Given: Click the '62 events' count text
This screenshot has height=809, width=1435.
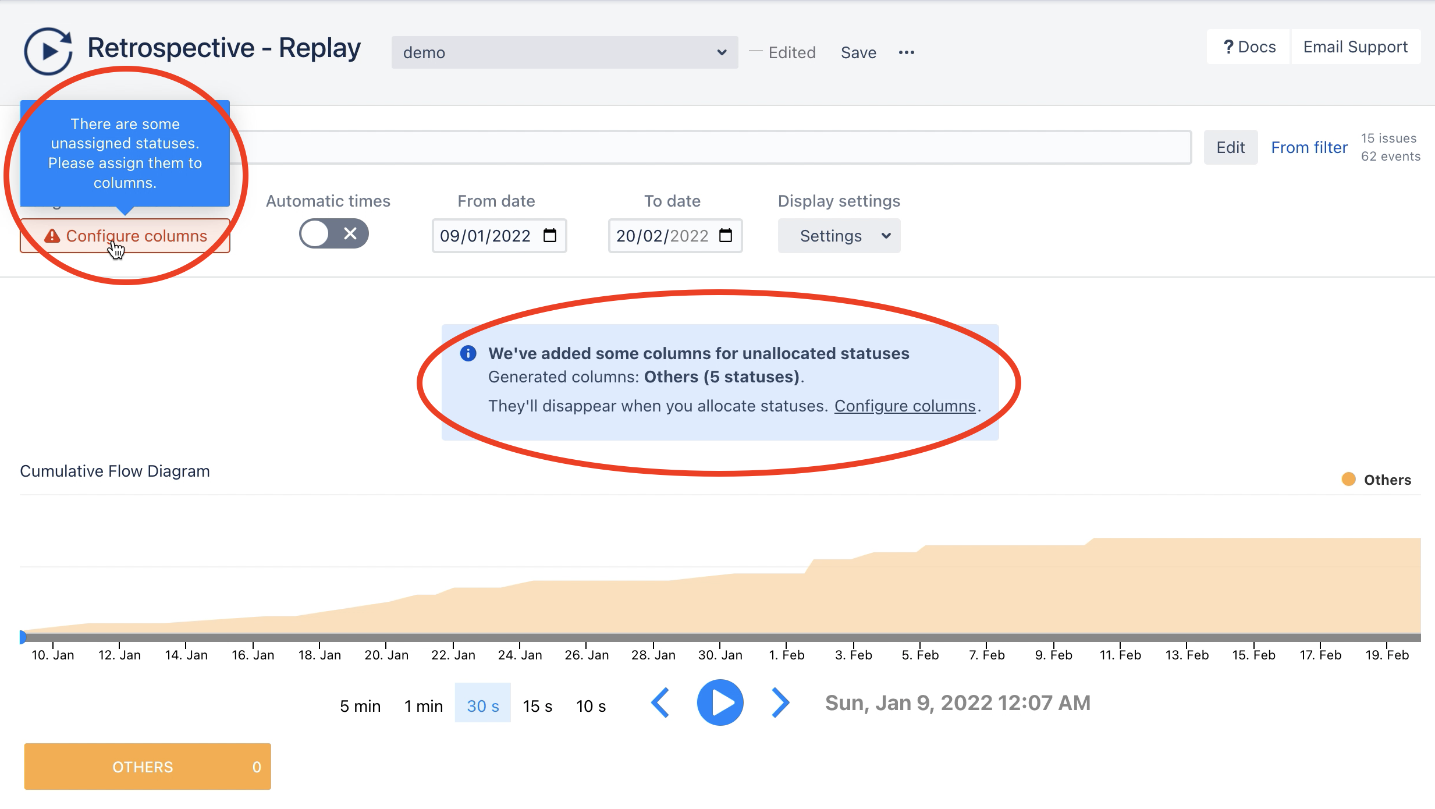Looking at the screenshot, I should (1390, 156).
